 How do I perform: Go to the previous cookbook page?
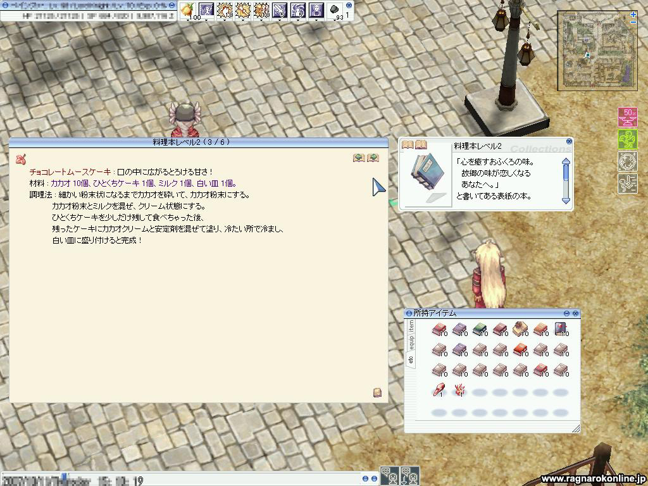[359, 158]
